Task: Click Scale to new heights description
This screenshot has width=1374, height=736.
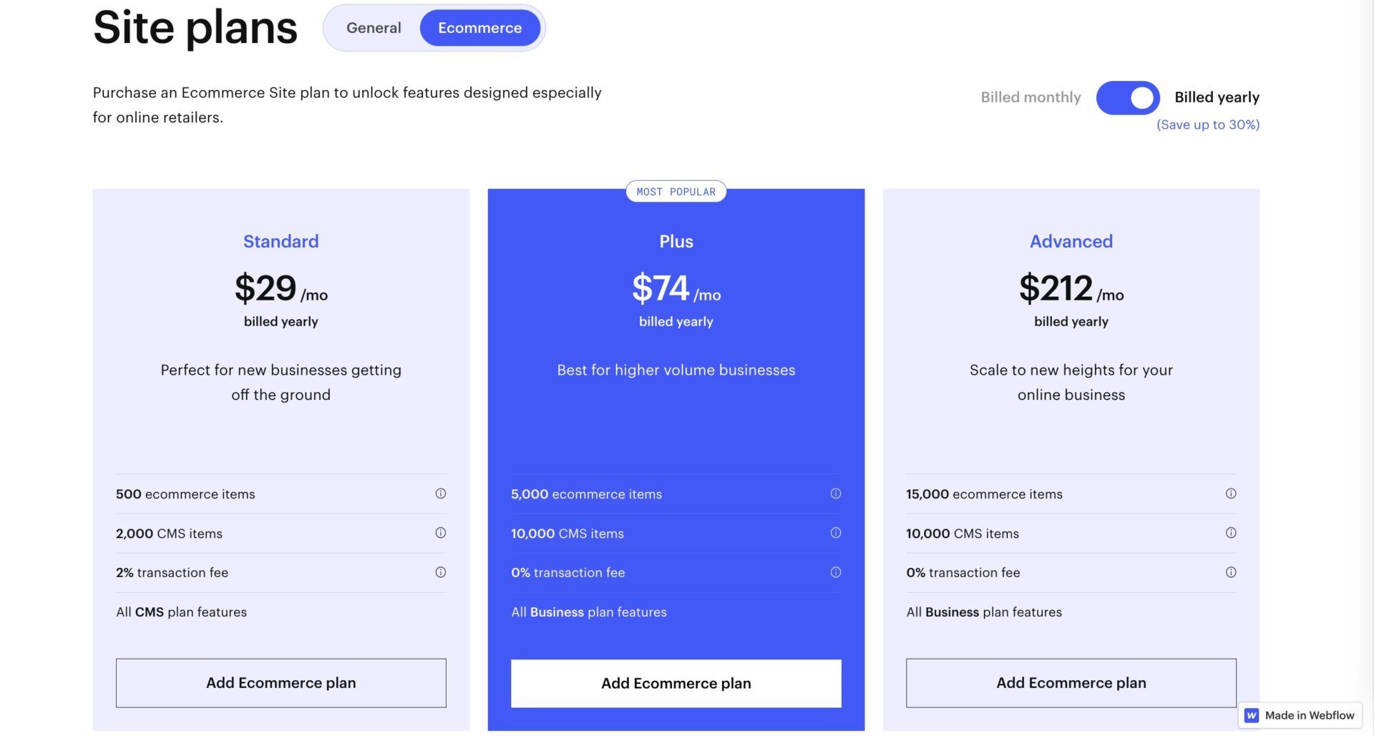Action: (1071, 383)
